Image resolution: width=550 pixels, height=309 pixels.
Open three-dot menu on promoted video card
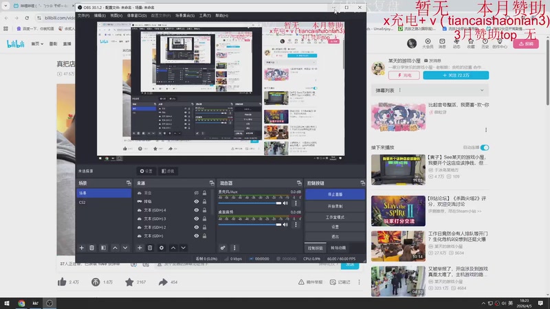coord(486,130)
